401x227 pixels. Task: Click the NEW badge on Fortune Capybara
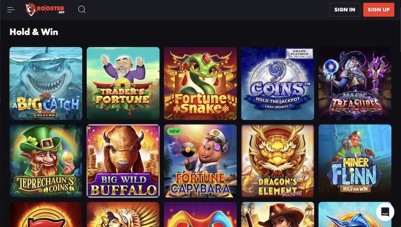[174, 132]
